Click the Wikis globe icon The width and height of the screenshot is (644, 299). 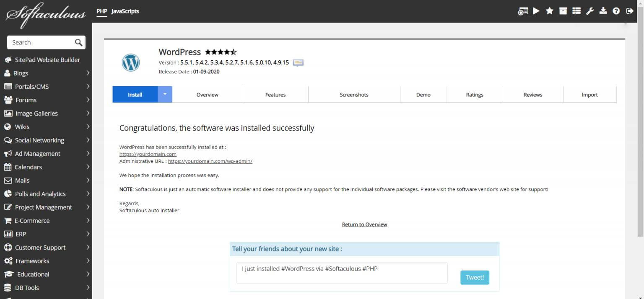7,127
